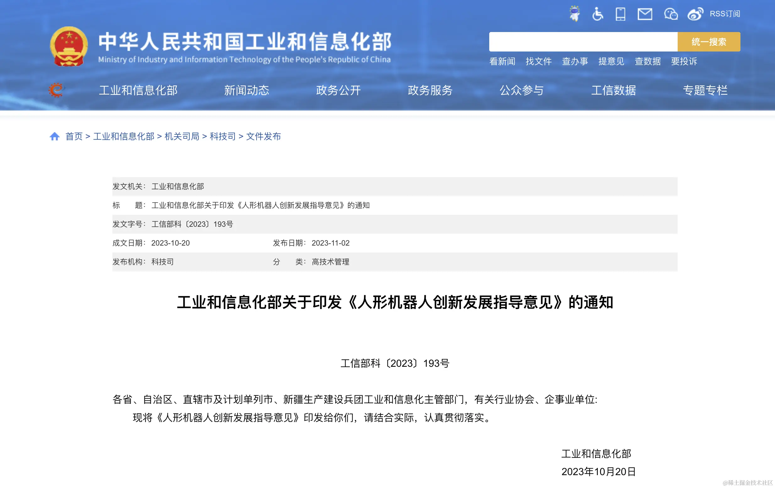Open the 新闻动态 menu
This screenshot has width=775, height=488.
click(247, 90)
